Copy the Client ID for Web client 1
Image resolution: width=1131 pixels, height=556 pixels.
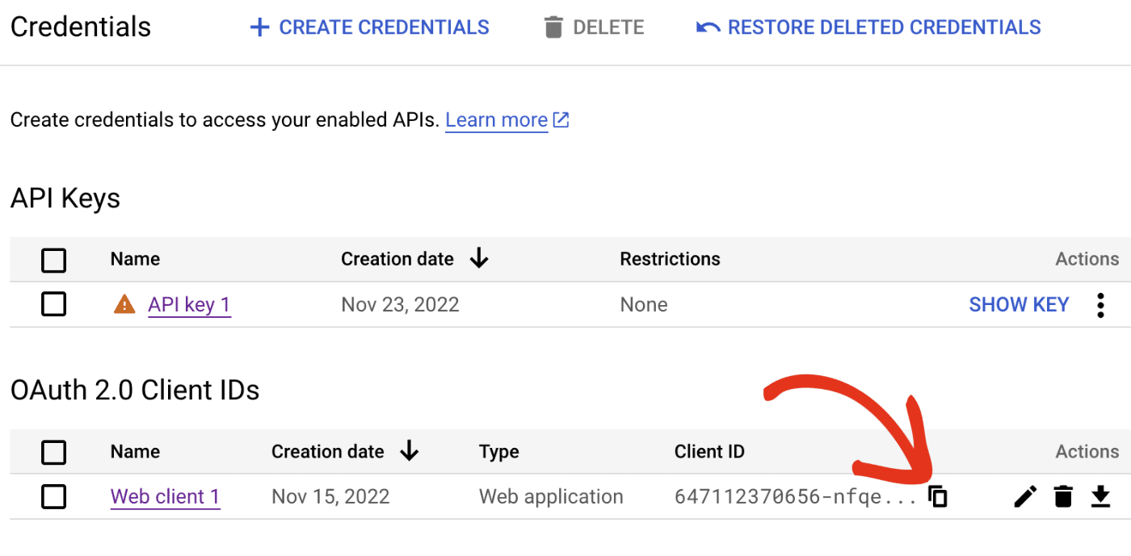[938, 497]
